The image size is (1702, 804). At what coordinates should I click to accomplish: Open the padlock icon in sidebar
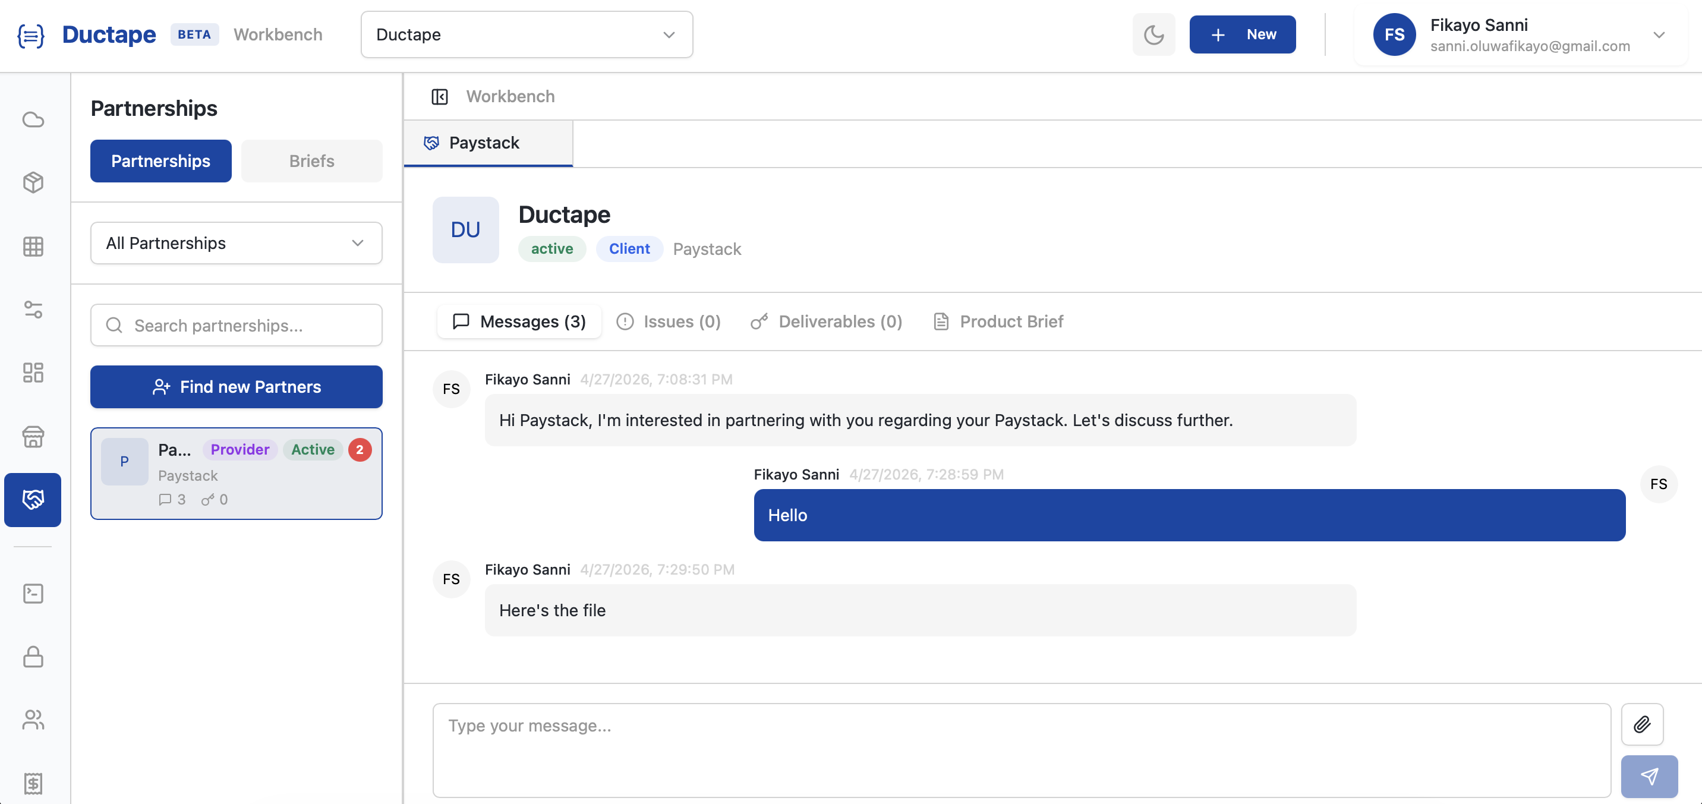click(x=33, y=657)
